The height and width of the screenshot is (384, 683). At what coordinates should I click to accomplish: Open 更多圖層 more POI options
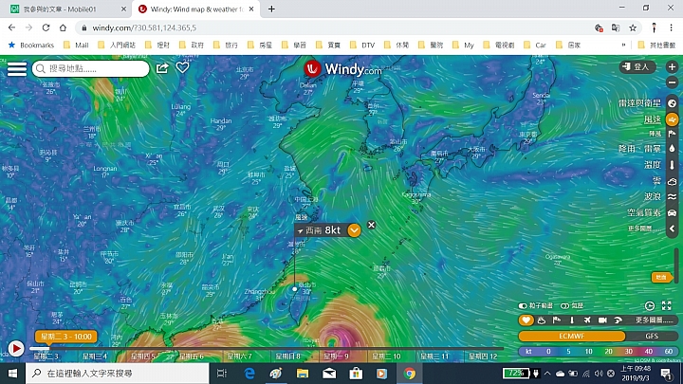point(655,320)
